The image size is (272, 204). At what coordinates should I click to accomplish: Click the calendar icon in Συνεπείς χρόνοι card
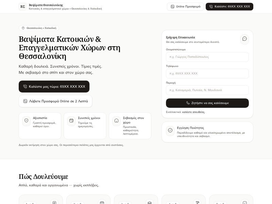coord(71,120)
